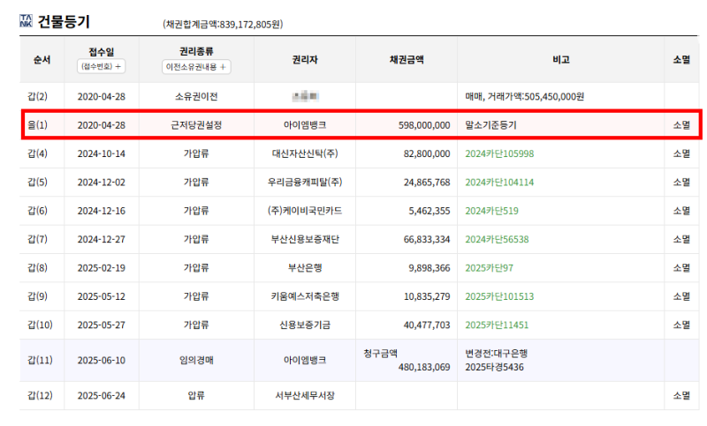Click 부산신용보증재단 holder cell
707x426 pixels.
pyautogui.click(x=305, y=239)
